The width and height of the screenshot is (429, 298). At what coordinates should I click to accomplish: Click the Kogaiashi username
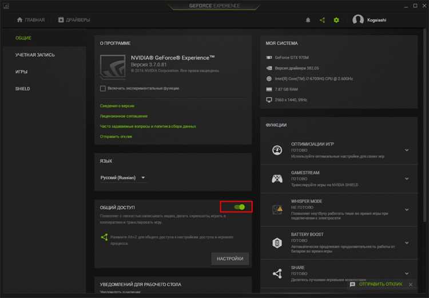pyautogui.click(x=376, y=20)
